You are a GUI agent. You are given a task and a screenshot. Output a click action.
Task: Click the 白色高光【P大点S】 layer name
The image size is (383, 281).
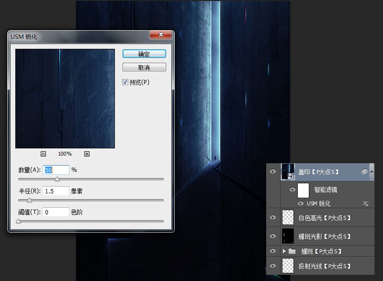[x=325, y=217]
